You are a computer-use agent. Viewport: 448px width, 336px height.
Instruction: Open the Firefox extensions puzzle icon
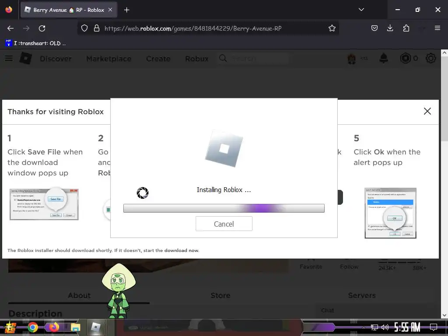click(406, 28)
